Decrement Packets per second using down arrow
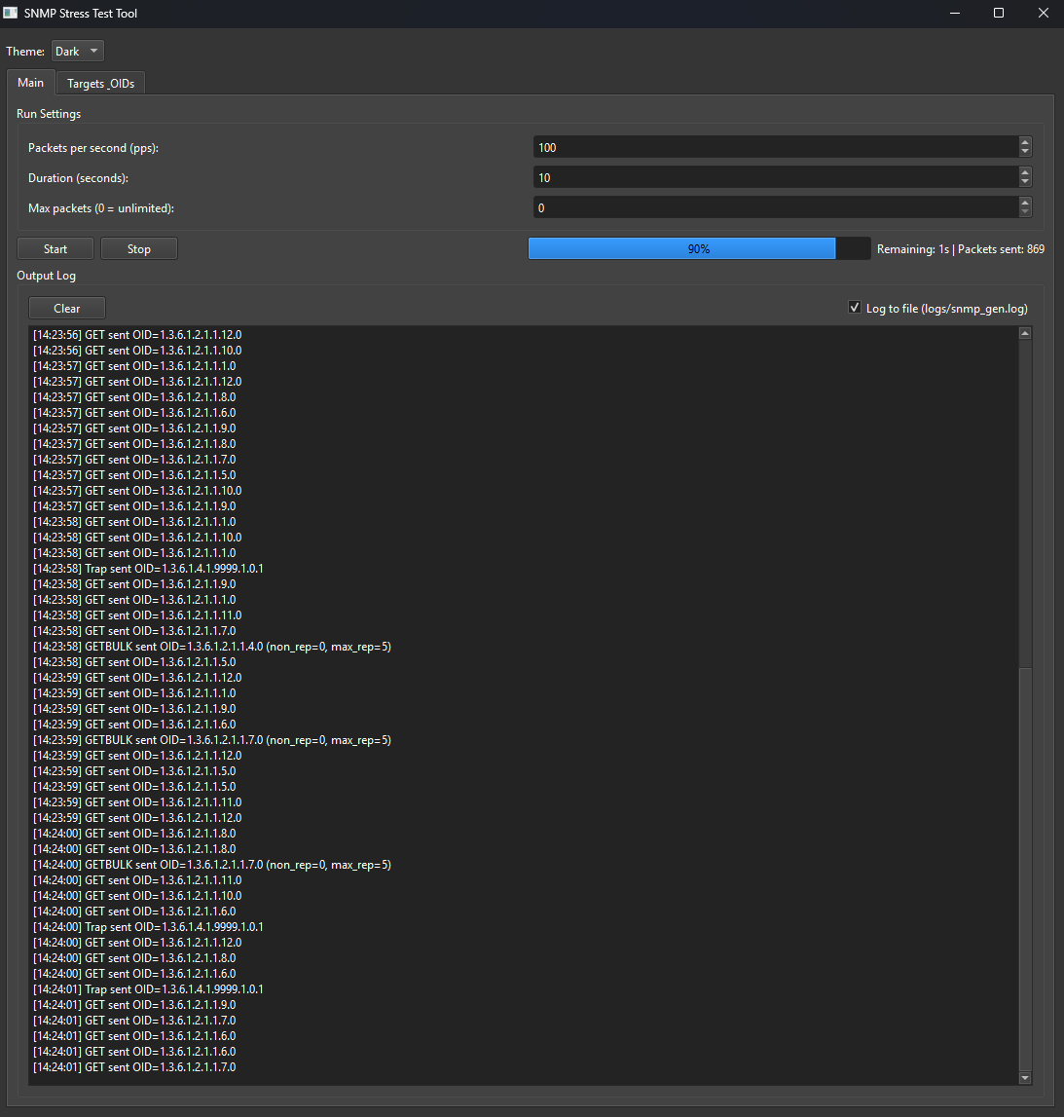The height and width of the screenshot is (1117, 1064). click(1025, 152)
